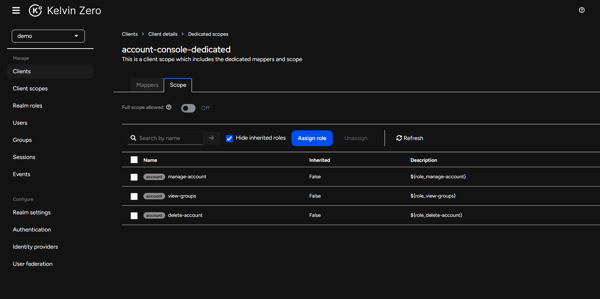Uncheck Hide inherited roles checkbox
The image size is (600, 299).
pos(229,138)
